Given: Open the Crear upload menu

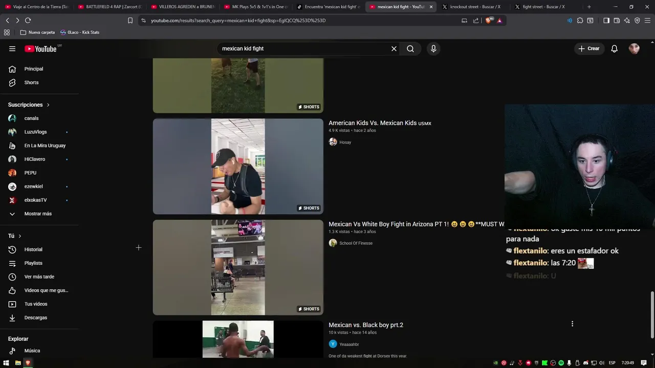Looking at the screenshot, I should point(589,49).
